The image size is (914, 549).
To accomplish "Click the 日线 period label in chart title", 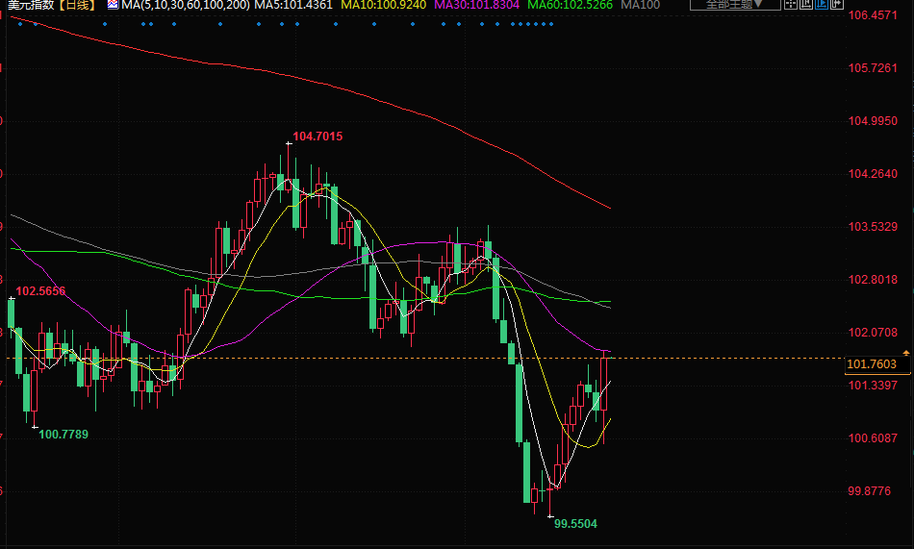I will (76, 5).
